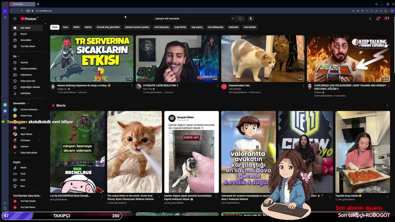
Task: Expand the Siz section chevron
Action: 19,56
